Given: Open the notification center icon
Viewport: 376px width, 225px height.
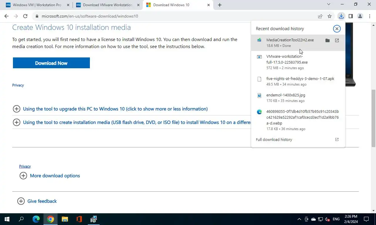Looking at the screenshot, I should tap(366, 219).
